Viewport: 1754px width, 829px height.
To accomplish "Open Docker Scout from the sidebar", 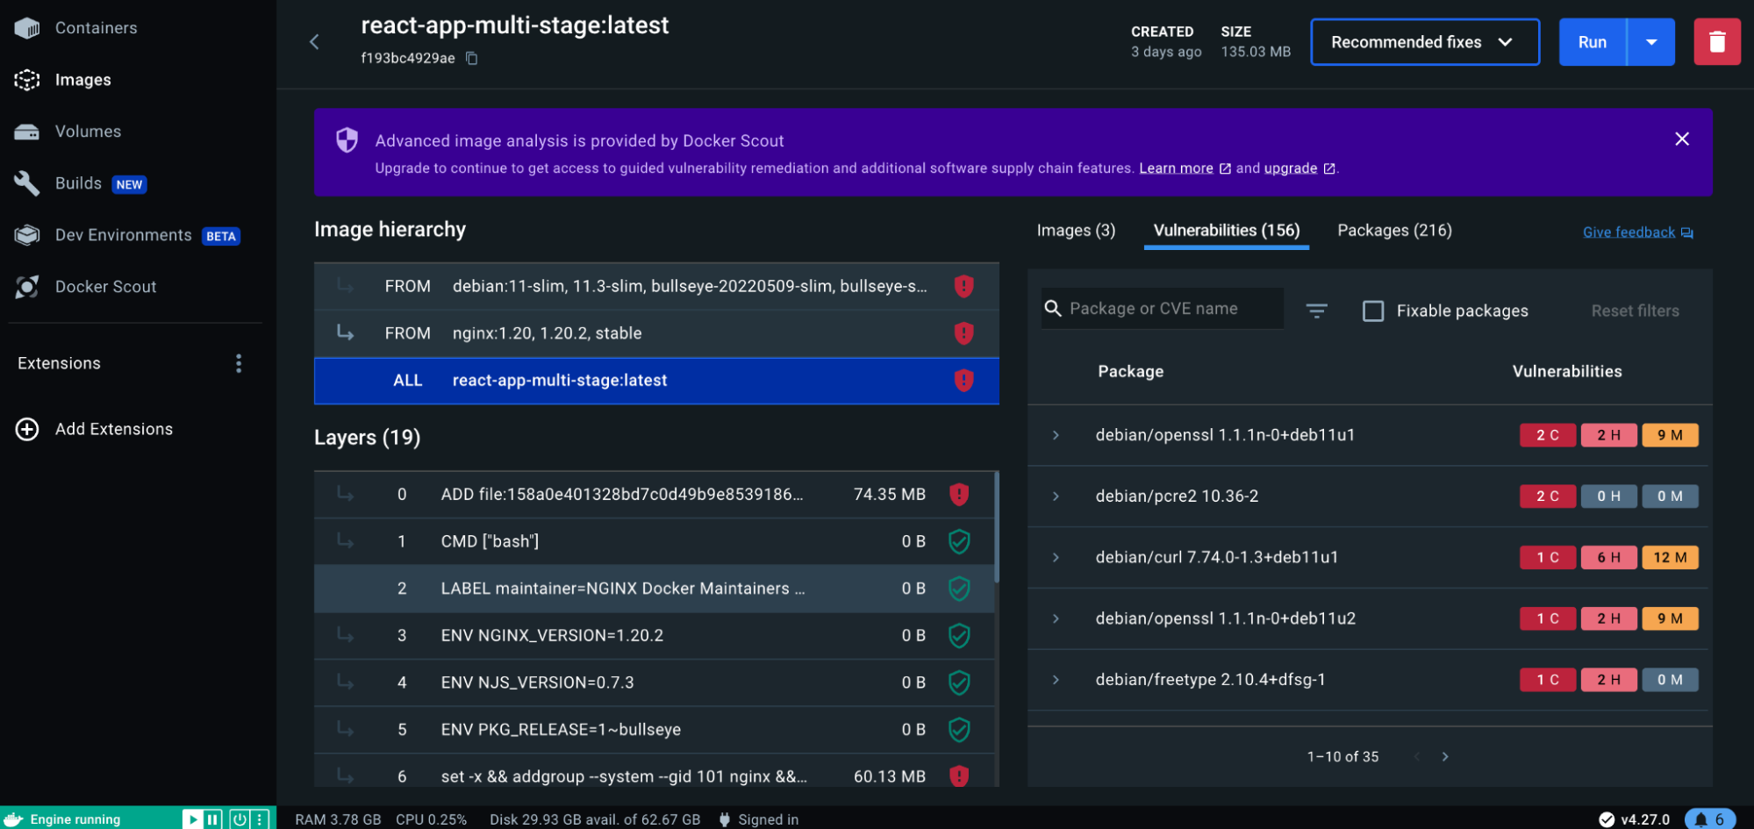I will tap(105, 287).
